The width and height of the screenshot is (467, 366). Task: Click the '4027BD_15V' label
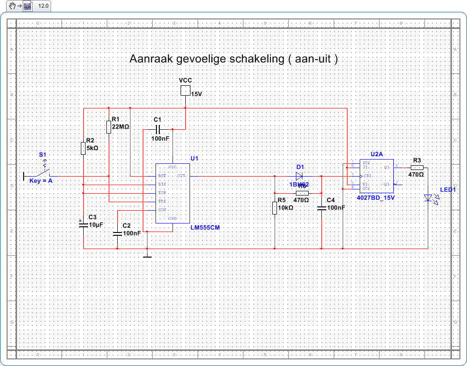(x=375, y=197)
